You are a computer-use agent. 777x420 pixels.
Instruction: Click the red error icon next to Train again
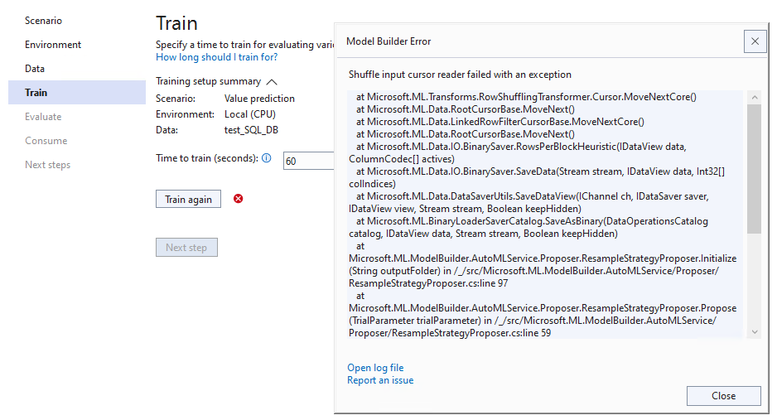239,199
